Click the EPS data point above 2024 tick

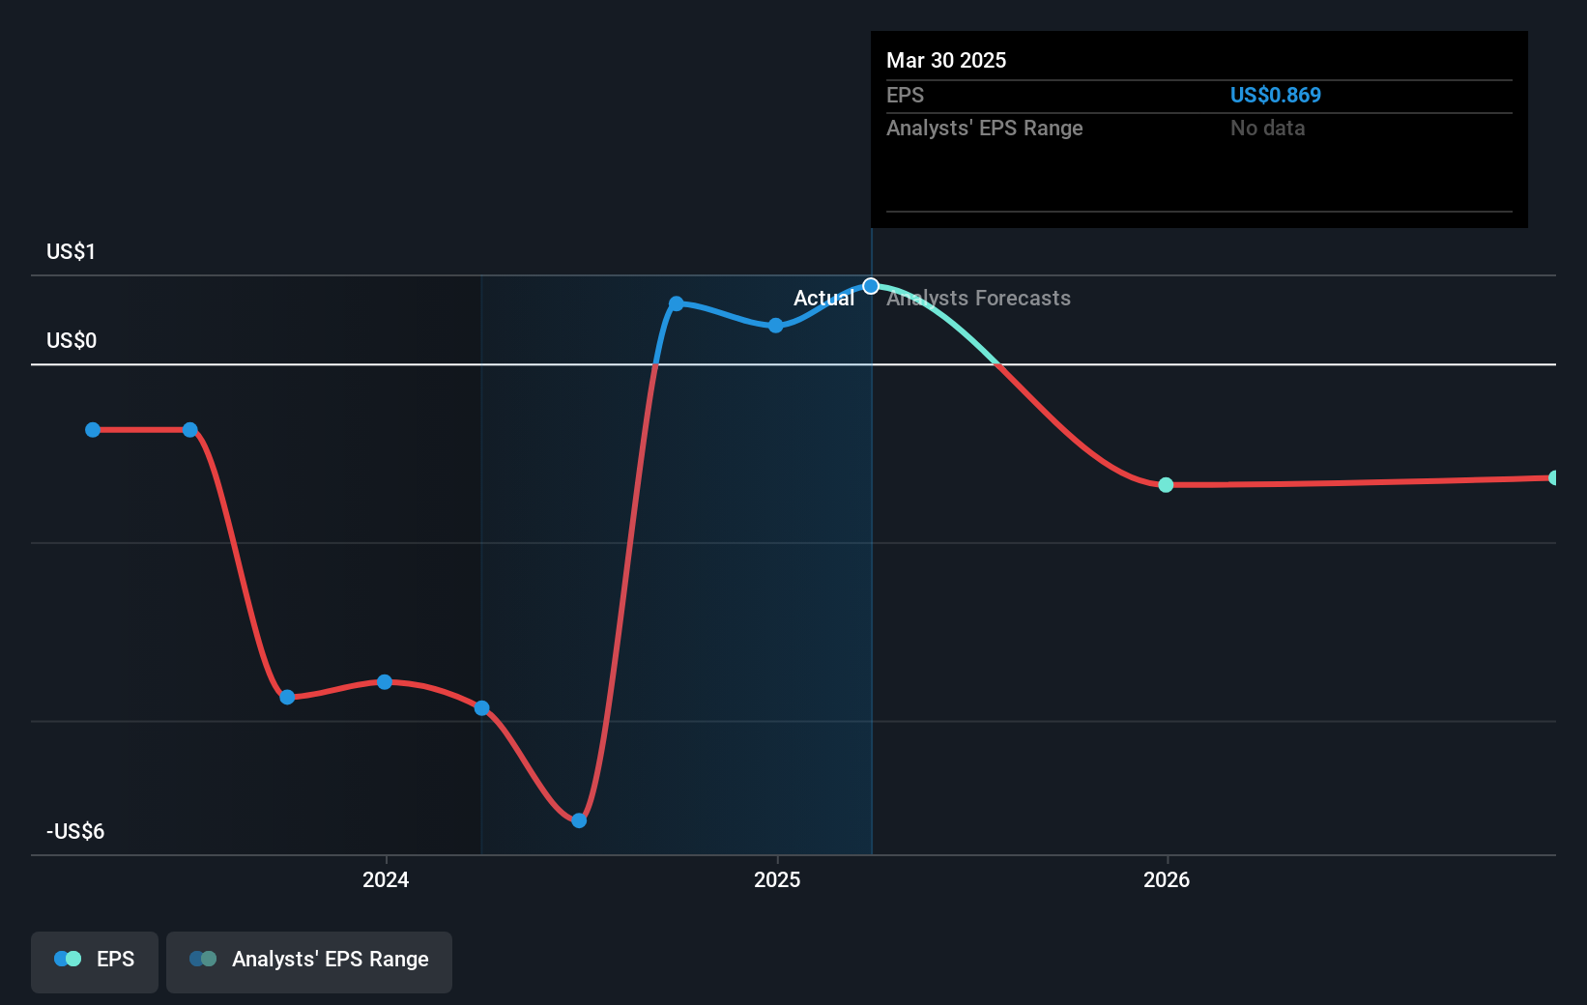(x=385, y=682)
